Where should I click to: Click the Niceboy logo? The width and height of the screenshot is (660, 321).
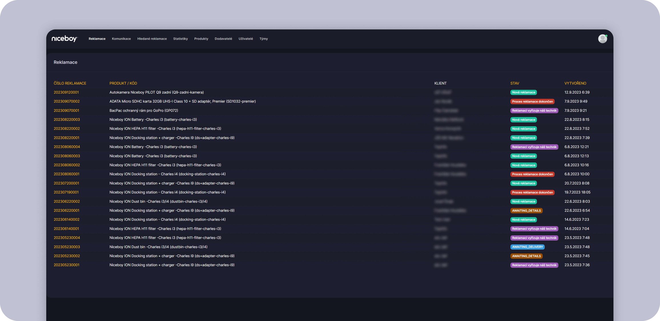(64, 39)
